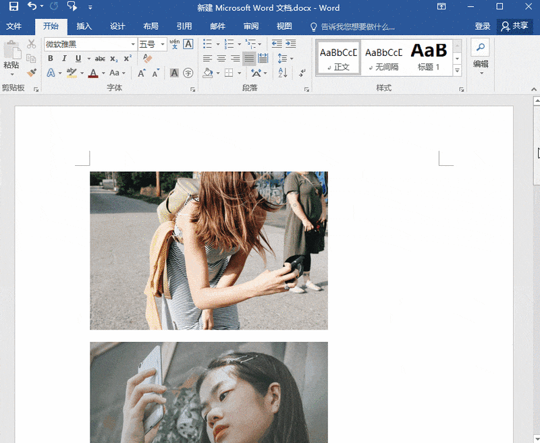The width and height of the screenshot is (540, 443).
Task: Click the Cut scissors icon
Action: click(x=31, y=45)
